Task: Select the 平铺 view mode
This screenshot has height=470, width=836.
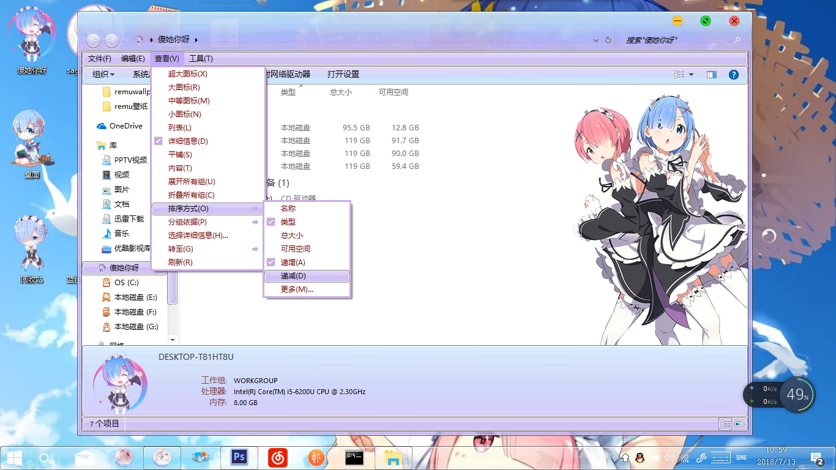Action: (x=179, y=154)
